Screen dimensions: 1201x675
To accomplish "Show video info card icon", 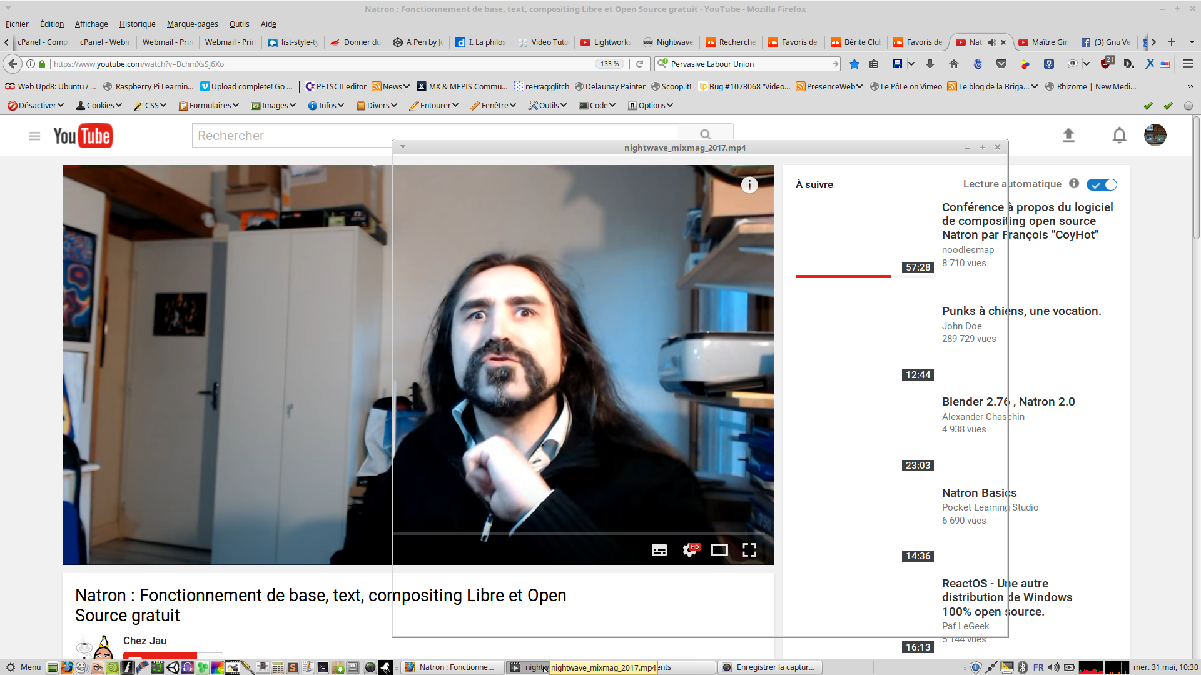I will pos(749,185).
